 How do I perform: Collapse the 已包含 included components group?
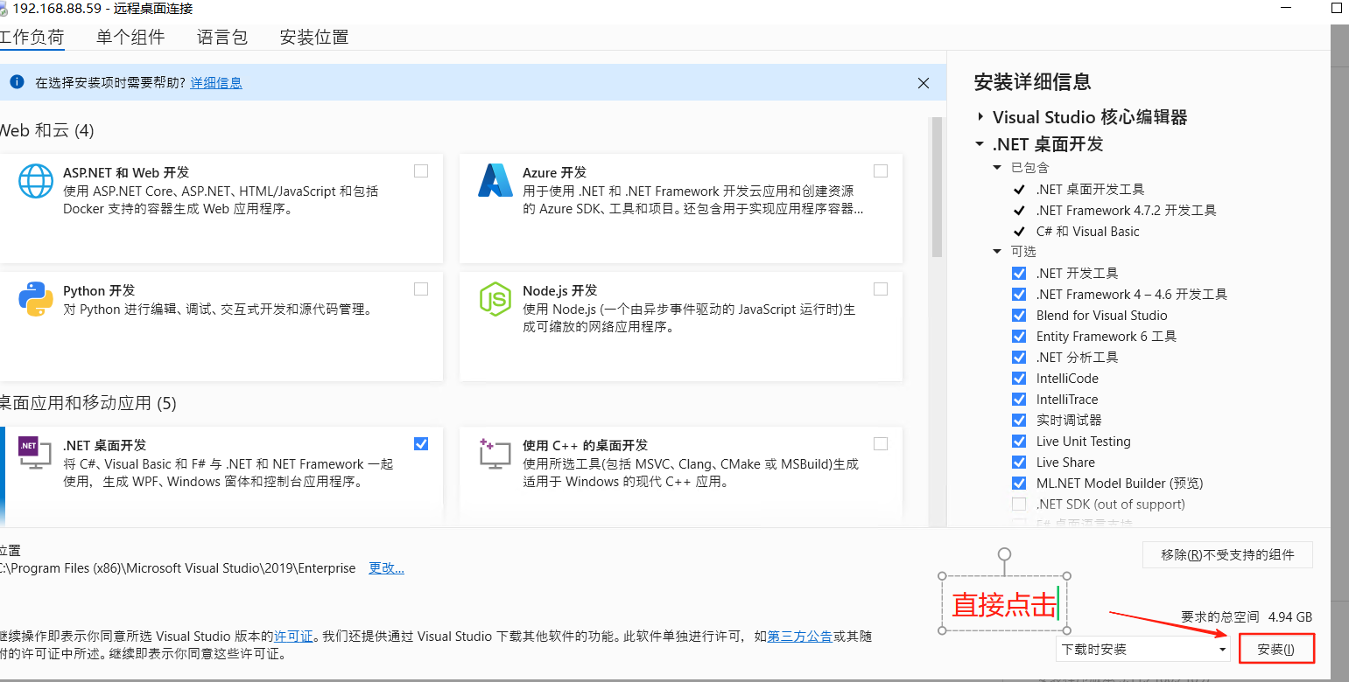pos(997,167)
